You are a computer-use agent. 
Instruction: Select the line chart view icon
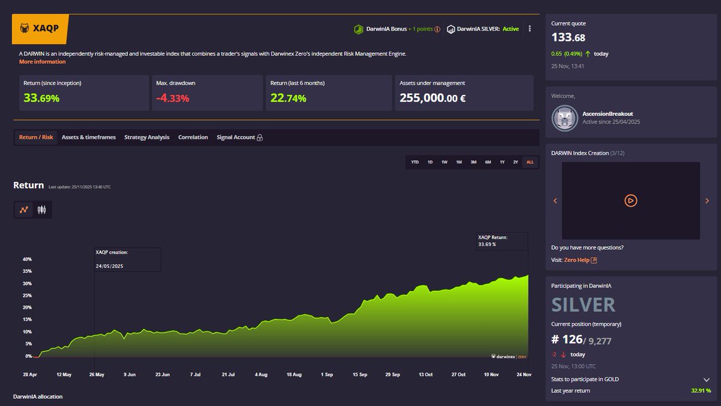[x=24, y=209]
